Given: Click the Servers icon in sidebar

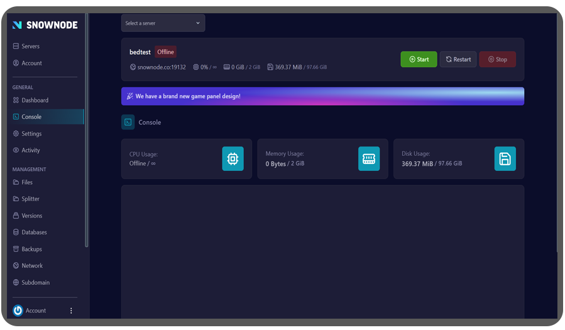Looking at the screenshot, I should click(x=16, y=46).
